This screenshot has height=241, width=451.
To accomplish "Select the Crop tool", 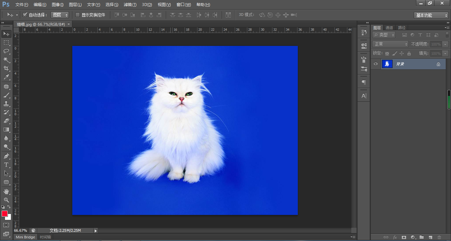I will point(6,68).
